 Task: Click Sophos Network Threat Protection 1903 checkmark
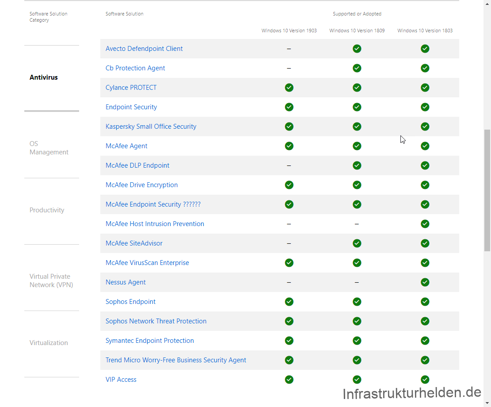tap(289, 321)
